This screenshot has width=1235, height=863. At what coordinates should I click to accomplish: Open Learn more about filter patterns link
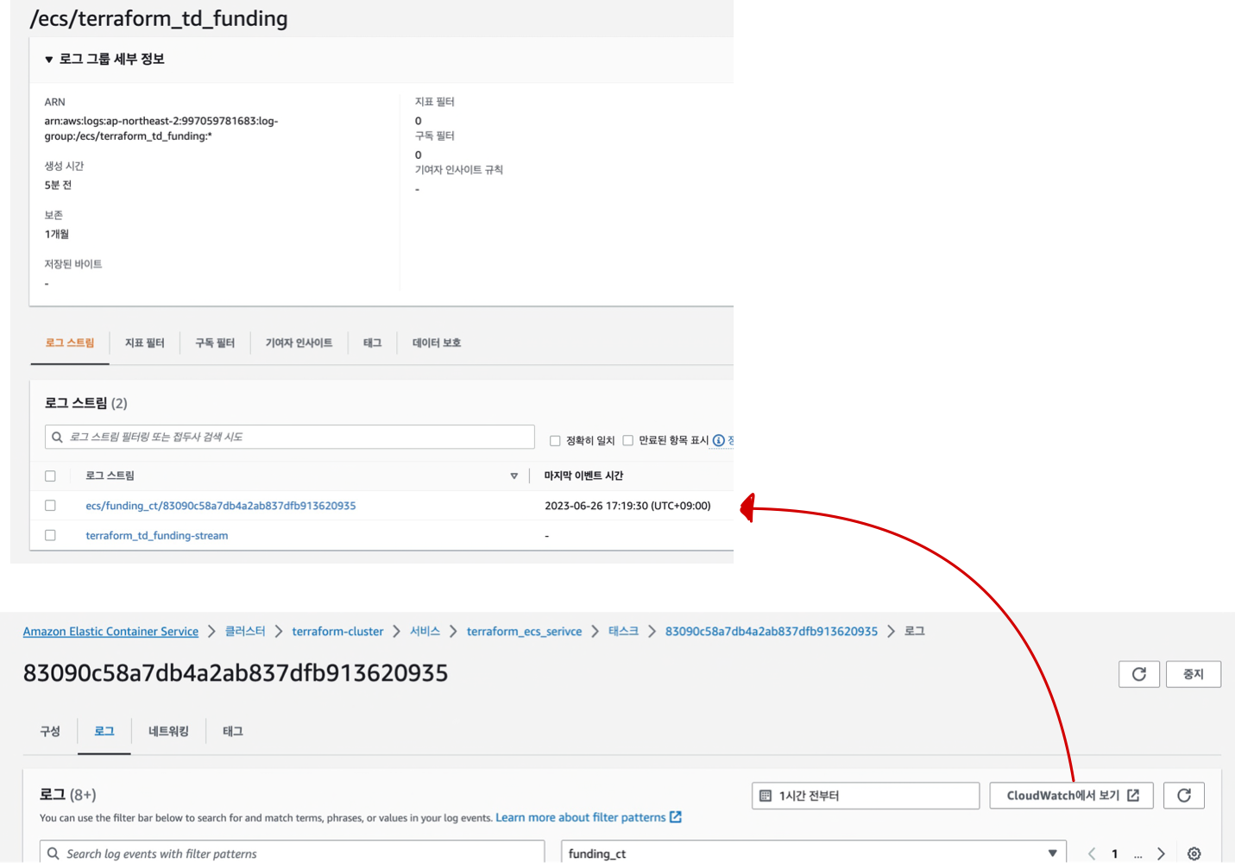(589, 817)
